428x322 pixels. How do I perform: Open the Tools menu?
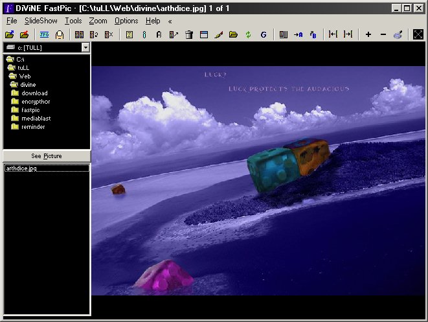73,21
